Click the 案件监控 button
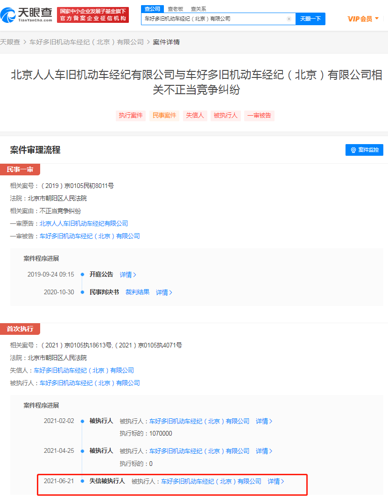 click(x=364, y=150)
